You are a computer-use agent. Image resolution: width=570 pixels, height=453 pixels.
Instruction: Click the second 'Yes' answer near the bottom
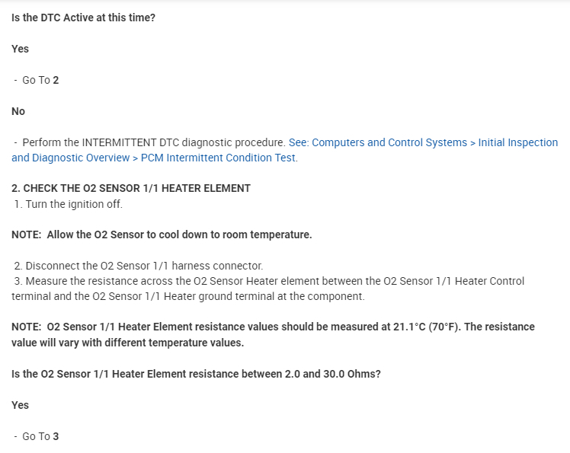[21, 405]
